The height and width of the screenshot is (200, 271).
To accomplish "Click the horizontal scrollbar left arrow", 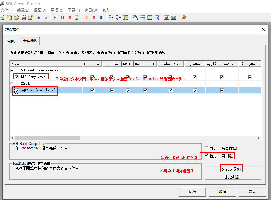I will 13,138.
